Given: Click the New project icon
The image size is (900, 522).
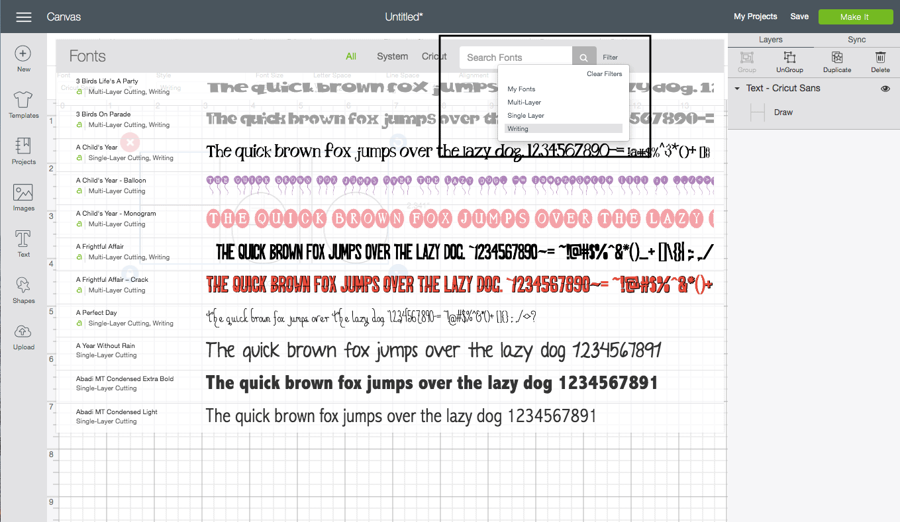Looking at the screenshot, I should coord(23,54).
